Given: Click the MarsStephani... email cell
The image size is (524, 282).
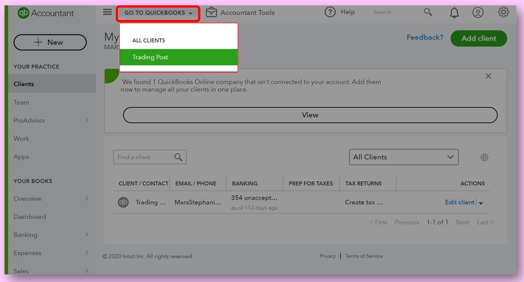Looking at the screenshot, I should click(198, 202).
